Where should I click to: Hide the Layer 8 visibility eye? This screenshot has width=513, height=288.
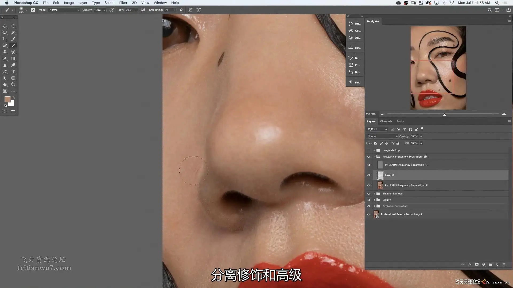click(369, 175)
